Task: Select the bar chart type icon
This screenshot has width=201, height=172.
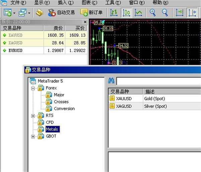Action: pyautogui.click(x=114, y=13)
